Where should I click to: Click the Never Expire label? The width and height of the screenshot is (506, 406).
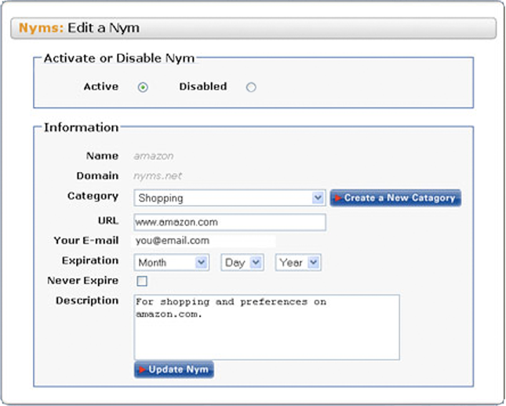83,280
